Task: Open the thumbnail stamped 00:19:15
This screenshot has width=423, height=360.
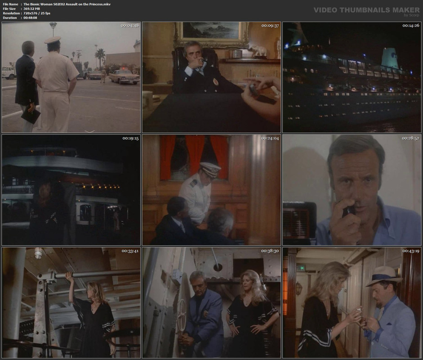Action: click(71, 190)
